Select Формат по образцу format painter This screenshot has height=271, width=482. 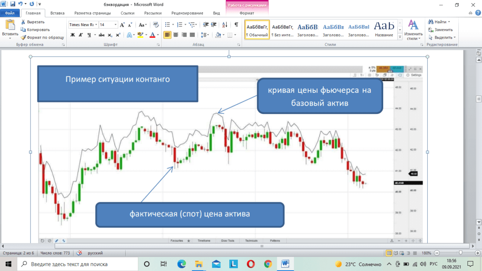click(x=42, y=37)
